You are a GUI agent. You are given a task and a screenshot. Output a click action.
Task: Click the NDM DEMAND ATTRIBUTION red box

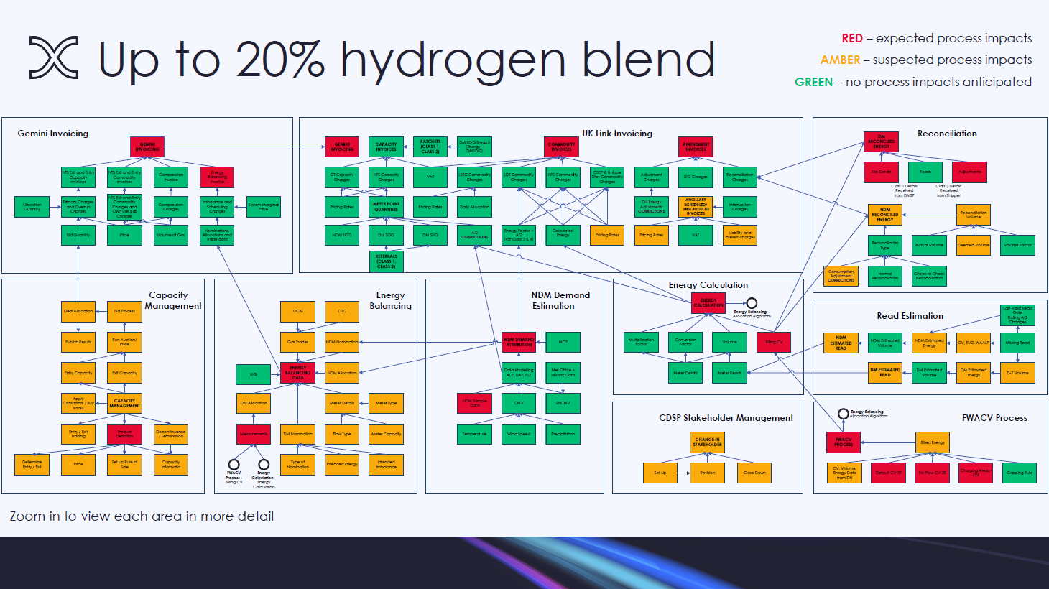click(x=519, y=342)
